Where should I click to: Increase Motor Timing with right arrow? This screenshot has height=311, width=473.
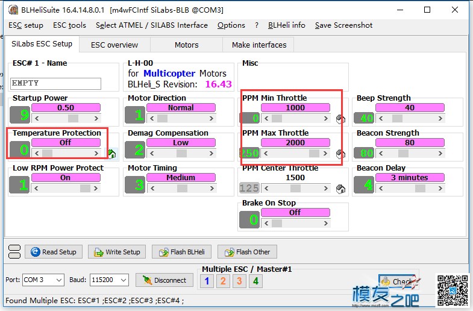click(x=212, y=189)
